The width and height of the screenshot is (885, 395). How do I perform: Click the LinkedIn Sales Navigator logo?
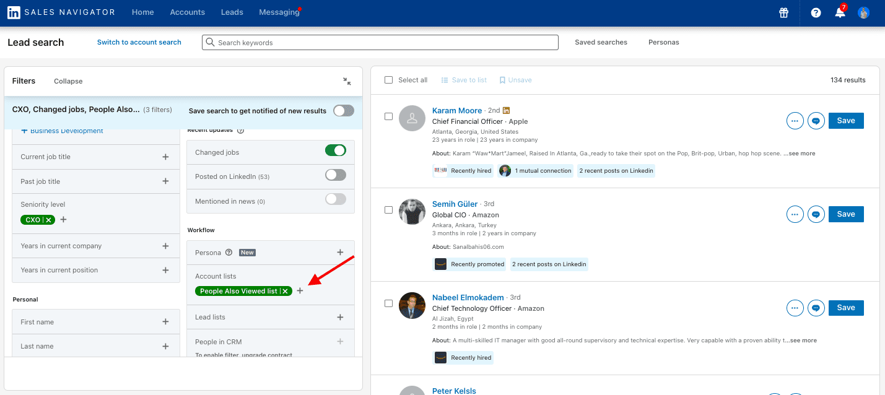[61, 12]
